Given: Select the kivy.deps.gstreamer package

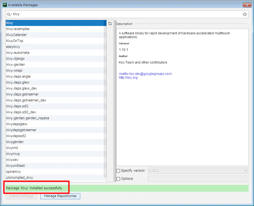Looking at the screenshot, I should tap(56, 94).
